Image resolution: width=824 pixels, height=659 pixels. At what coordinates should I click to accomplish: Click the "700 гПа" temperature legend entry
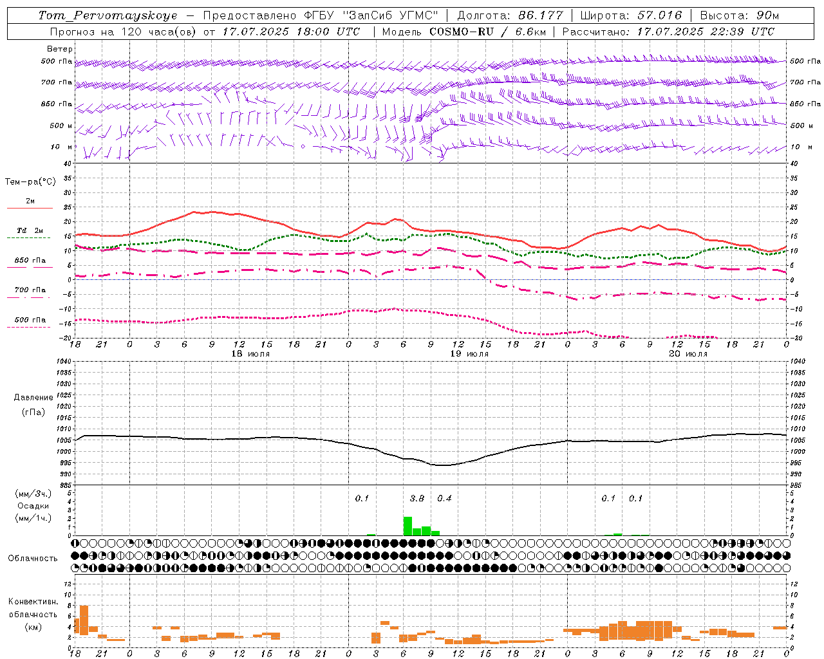tap(30, 290)
